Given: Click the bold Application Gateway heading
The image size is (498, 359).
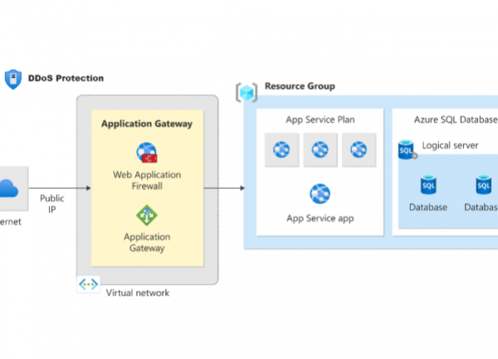Looking at the screenshot, I should 147,124.
